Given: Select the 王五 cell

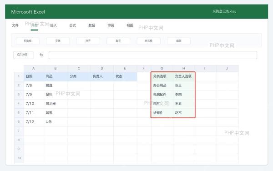Looking at the screenshot, I should coord(184,104).
